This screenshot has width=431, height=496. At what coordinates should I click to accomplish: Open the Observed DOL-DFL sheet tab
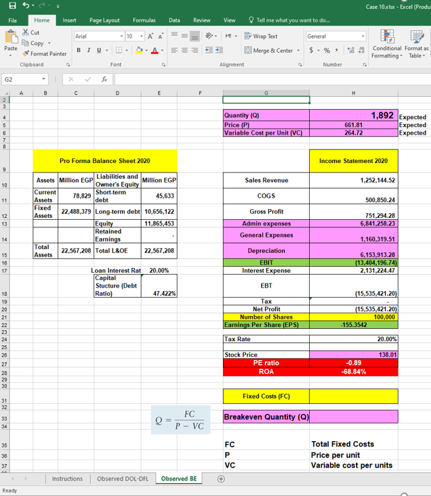click(123, 478)
